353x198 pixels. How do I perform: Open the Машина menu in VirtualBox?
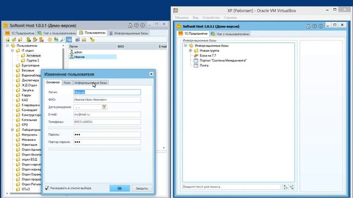coord(181,18)
